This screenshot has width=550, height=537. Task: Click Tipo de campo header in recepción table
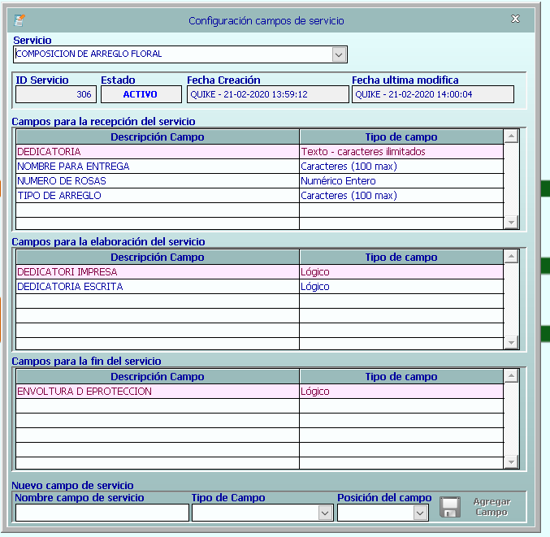[x=401, y=136]
